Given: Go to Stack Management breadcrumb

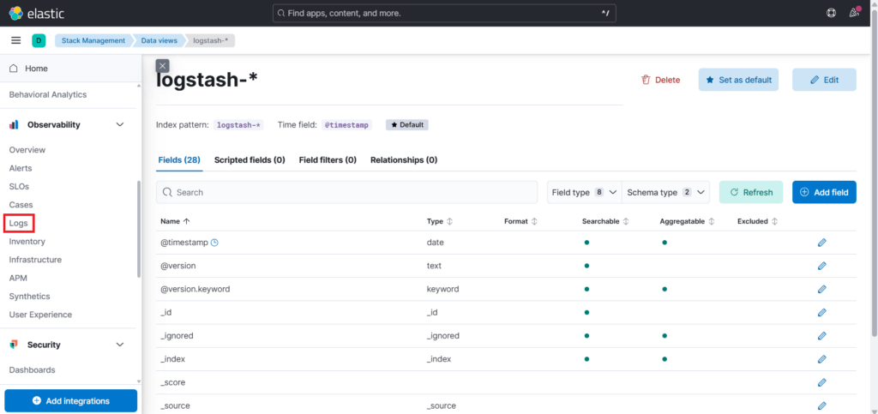Looking at the screenshot, I should pyautogui.click(x=93, y=40).
